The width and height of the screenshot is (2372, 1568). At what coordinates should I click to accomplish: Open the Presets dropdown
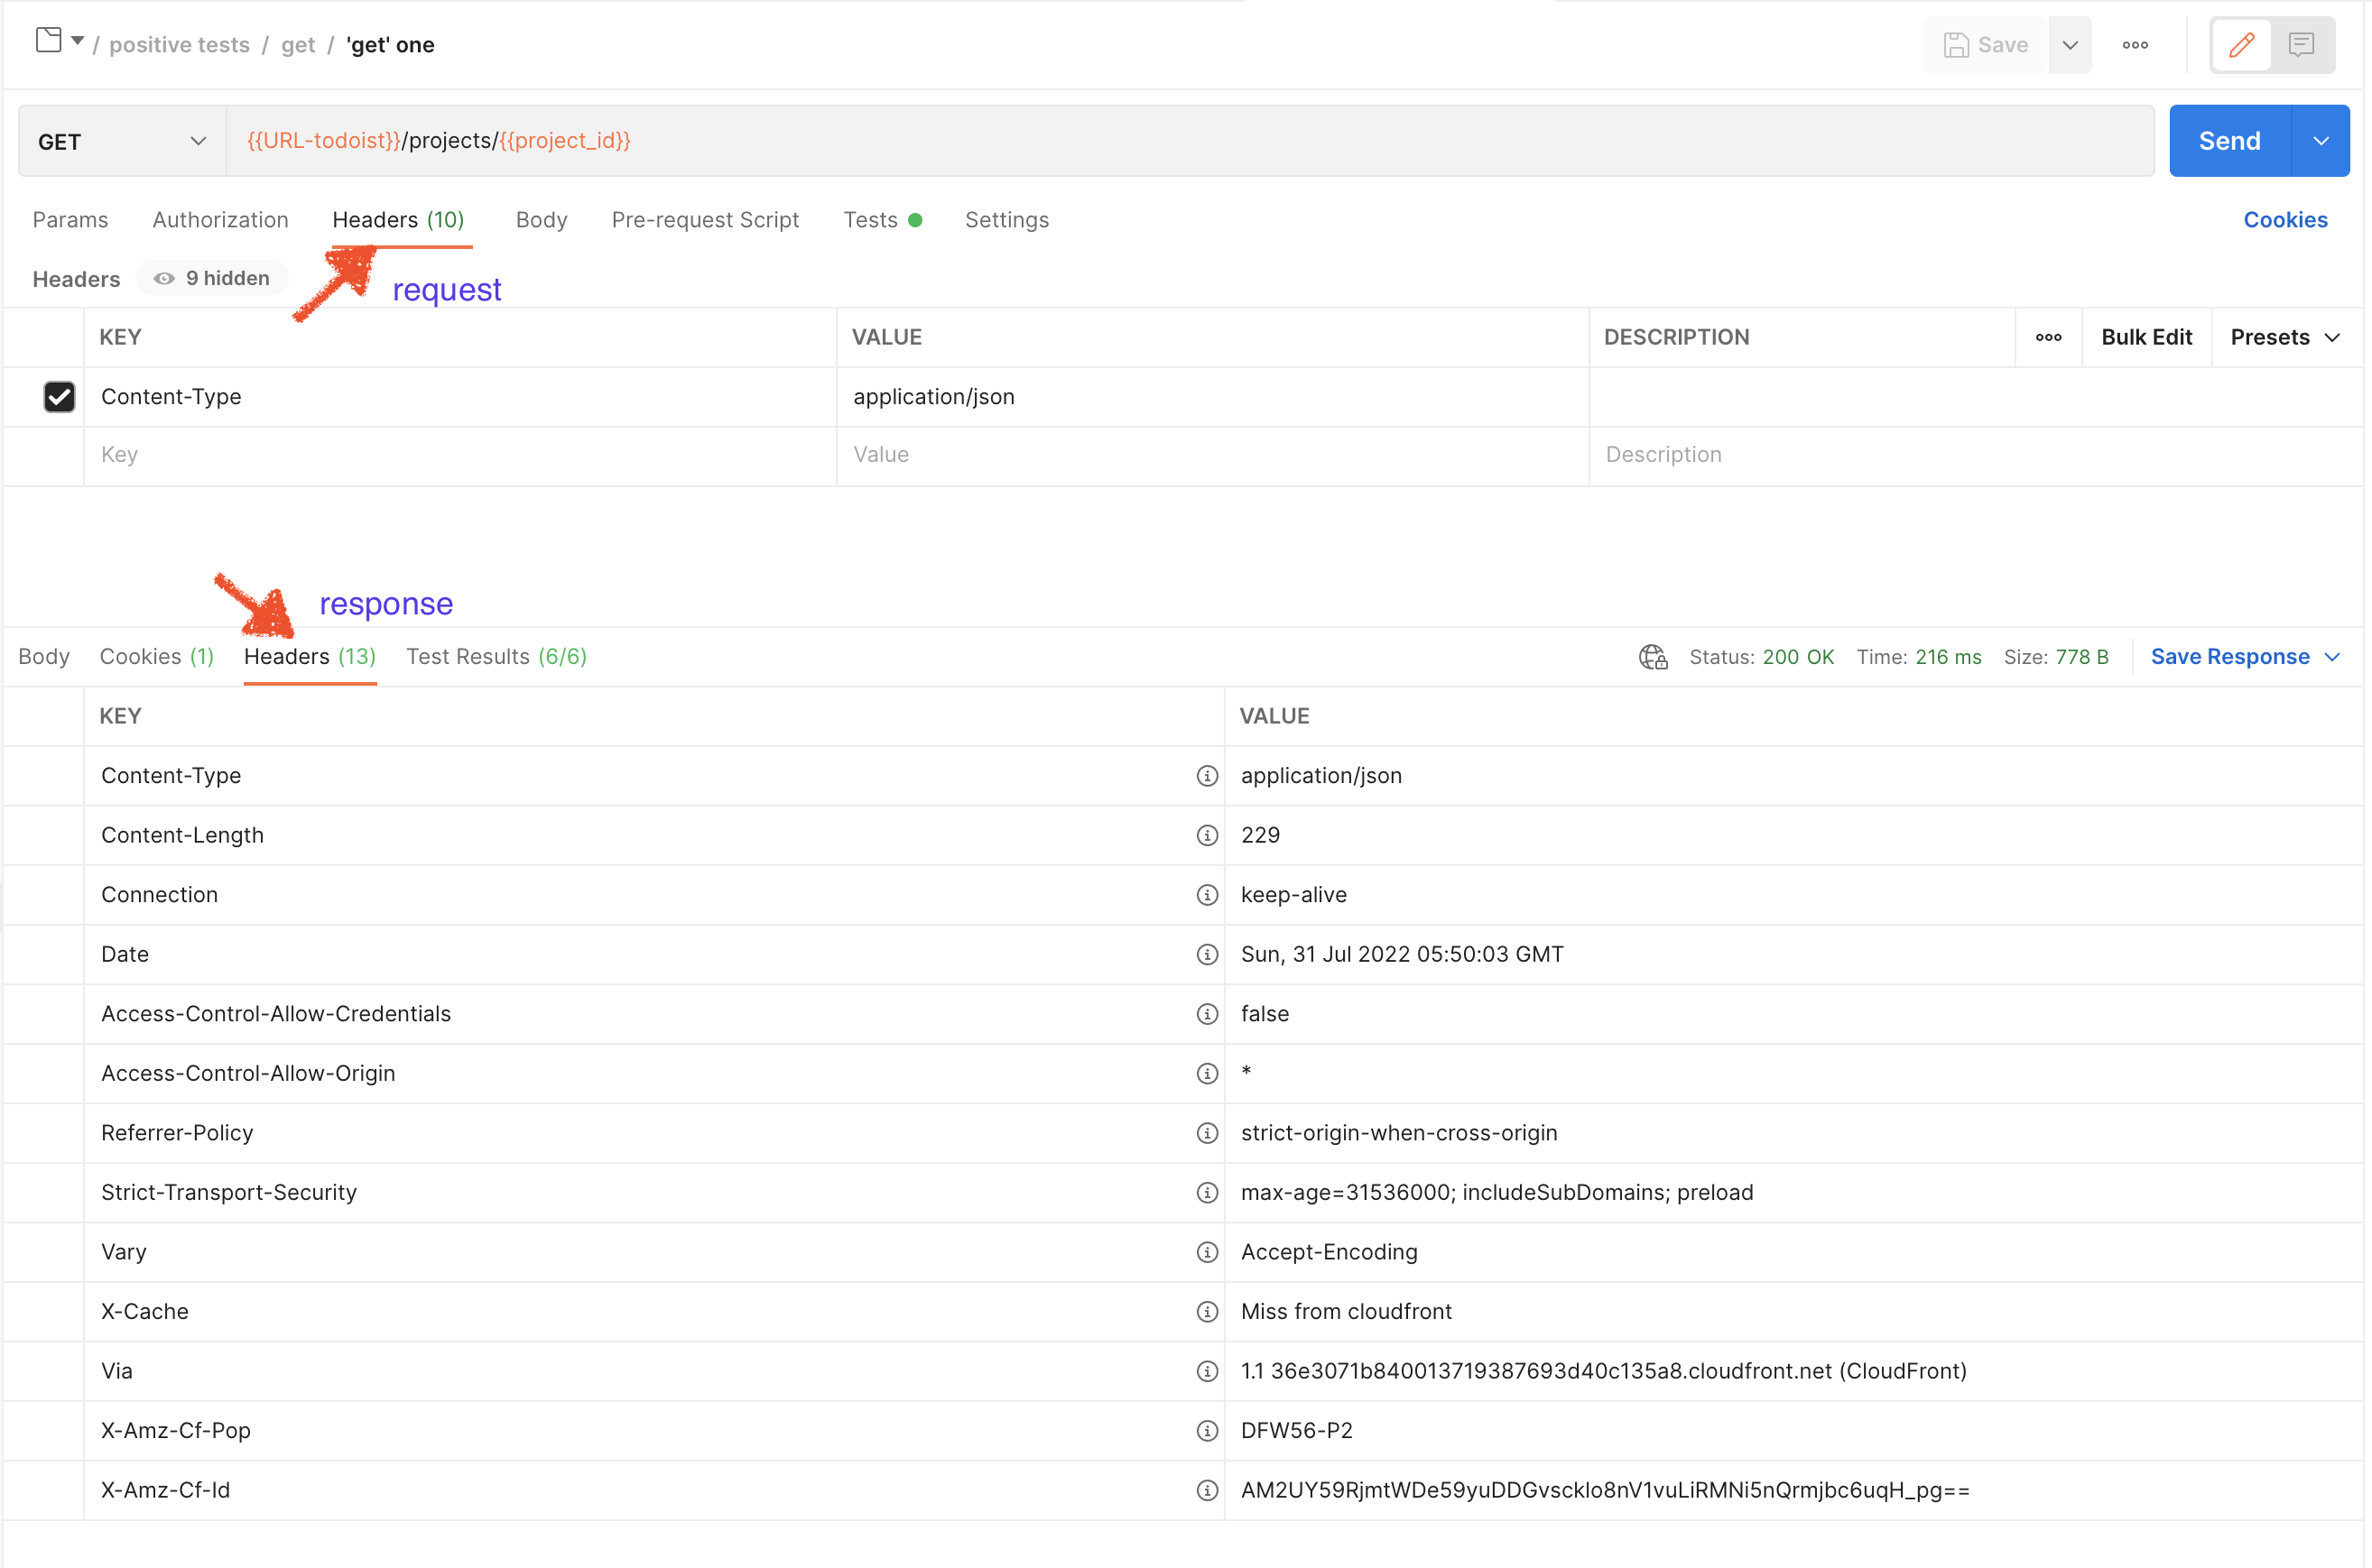tap(2285, 337)
